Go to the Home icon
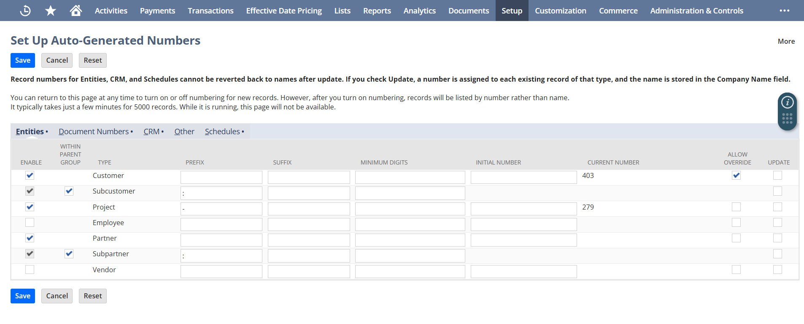The image size is (804, 324). point(76,11)
